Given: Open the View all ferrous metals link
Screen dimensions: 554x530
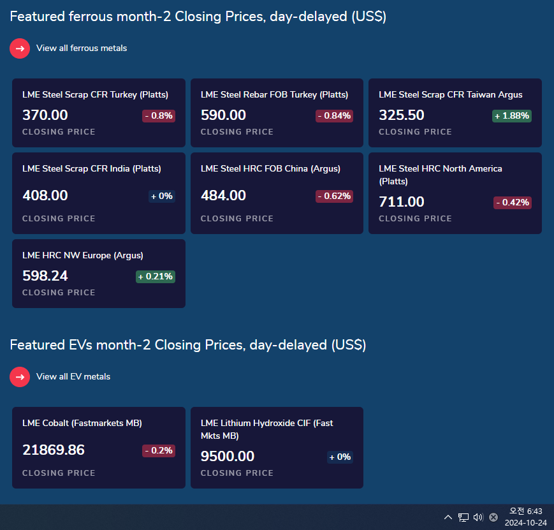Looking at the screenshot, I should tap(82, 48).
